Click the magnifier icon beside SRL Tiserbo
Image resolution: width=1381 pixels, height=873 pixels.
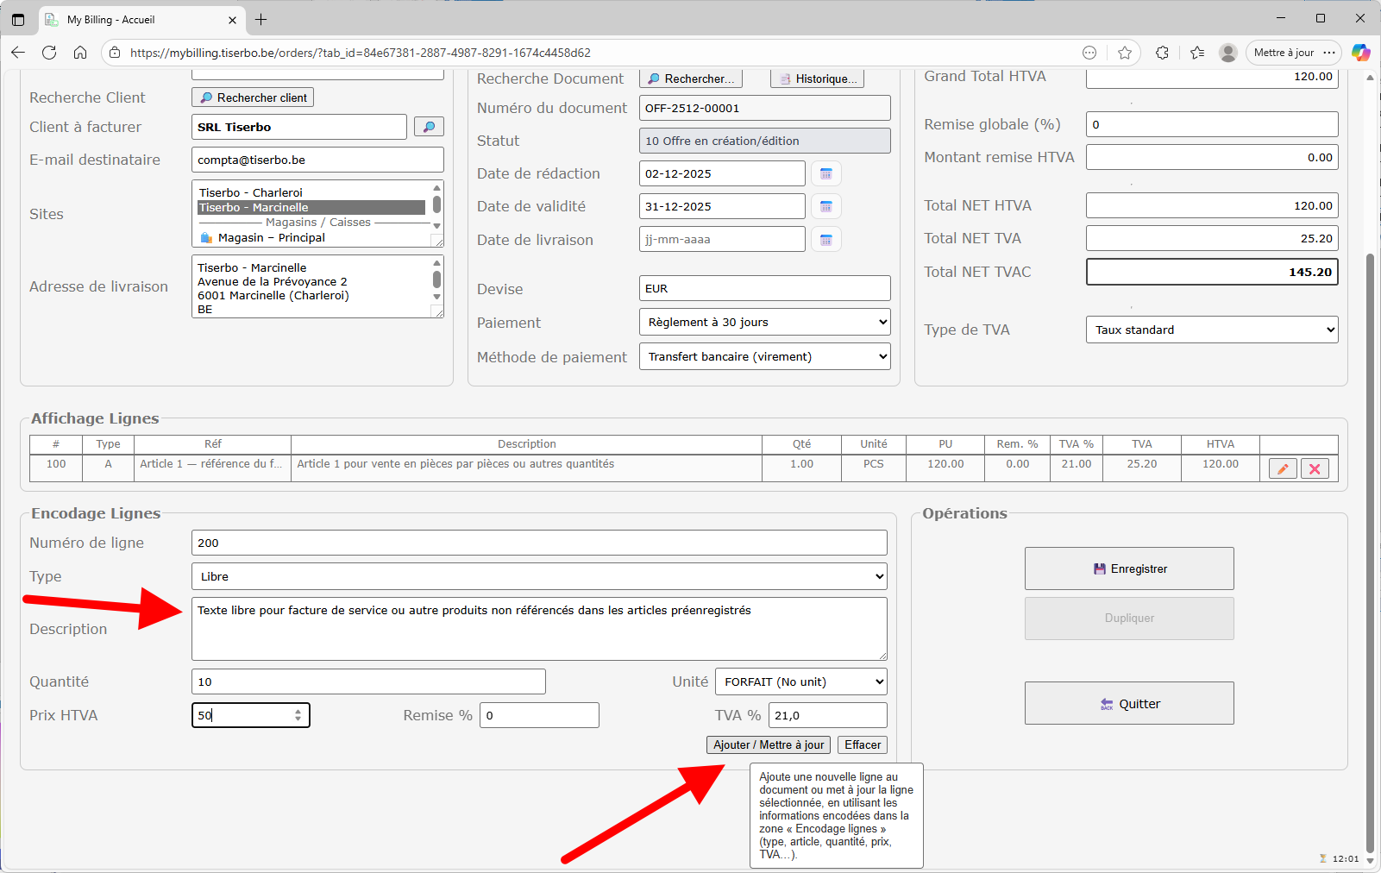429,127
